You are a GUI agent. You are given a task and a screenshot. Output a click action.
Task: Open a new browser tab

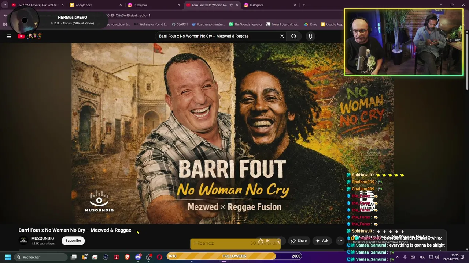coord(304,5)
